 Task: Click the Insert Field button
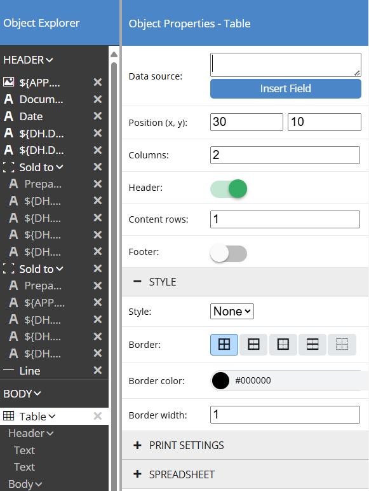[x=286, y=88]
